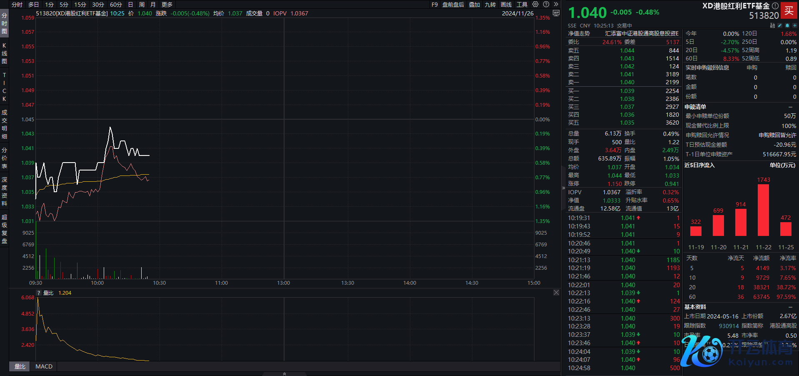This screenshot has height=376, width=799.
Task: Open F9 detailed info
Action: tap(434, 5)
